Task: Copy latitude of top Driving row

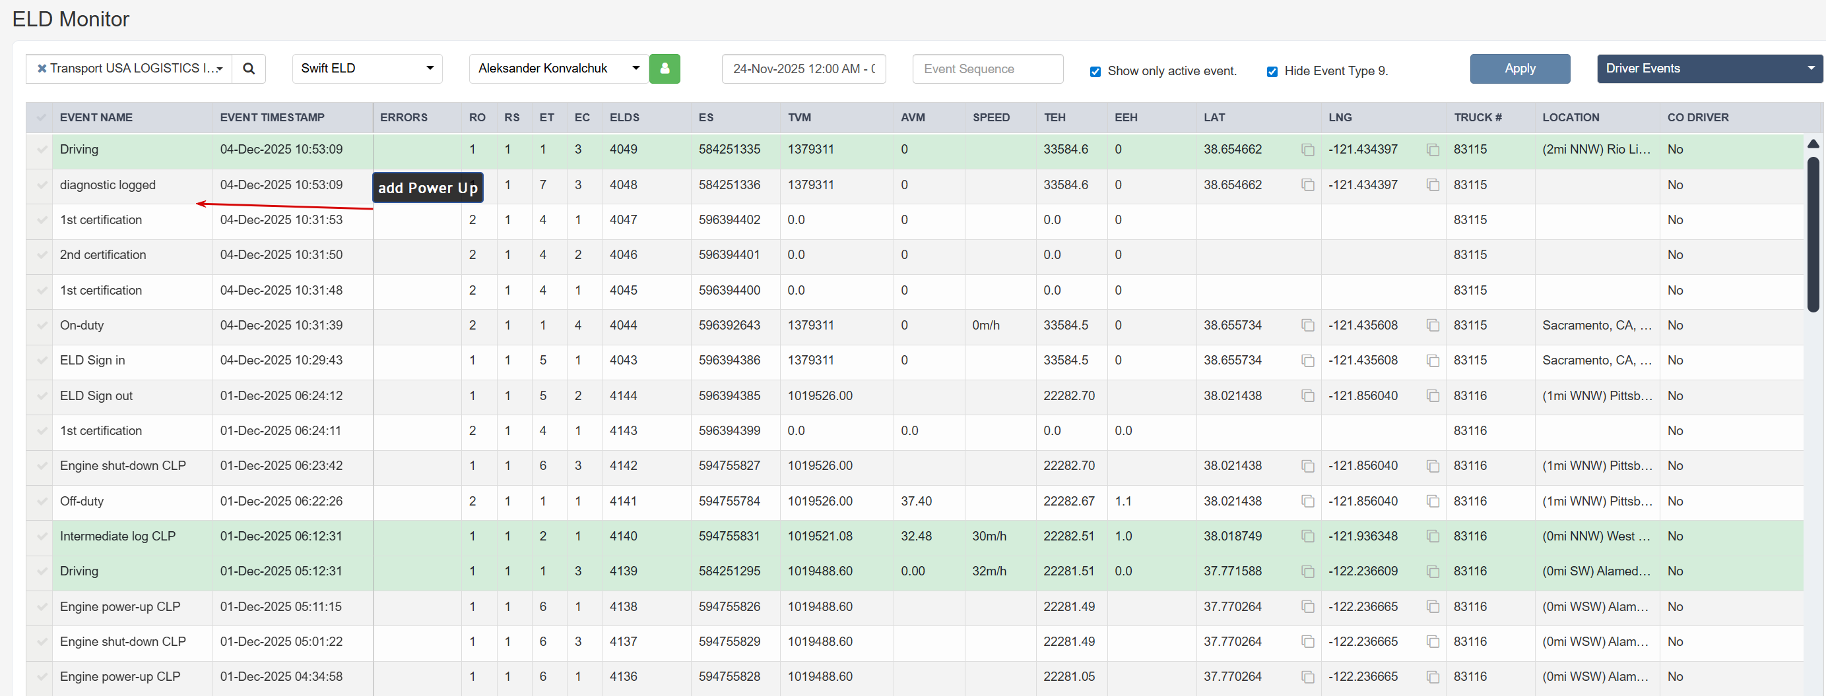Action: pos(1307,150)
